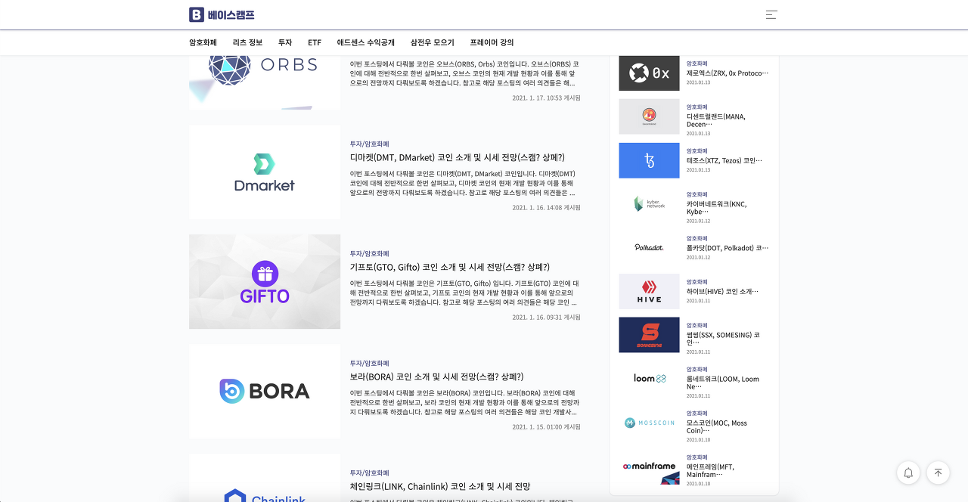Open 디마켓(DMT, DMarket) article title
This screenshot has width=968, height=502.
tap(458, 157)
